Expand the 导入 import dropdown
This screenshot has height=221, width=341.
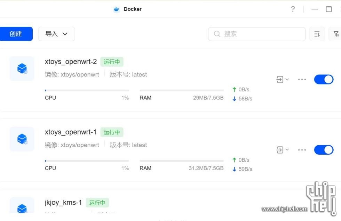[x=56, y=34]
